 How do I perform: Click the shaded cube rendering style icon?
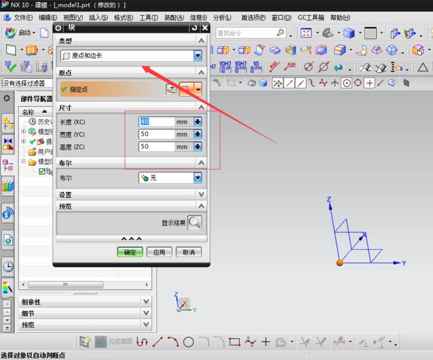tap(349, 33)
